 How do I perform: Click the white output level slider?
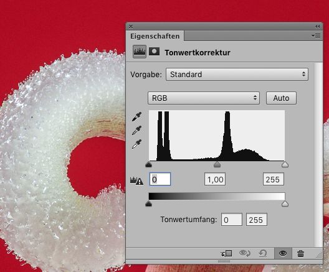point(285,204)
